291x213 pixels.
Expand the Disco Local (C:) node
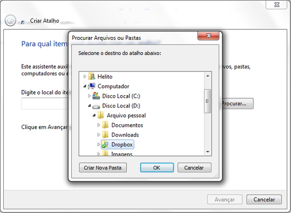tap(89, 96)
